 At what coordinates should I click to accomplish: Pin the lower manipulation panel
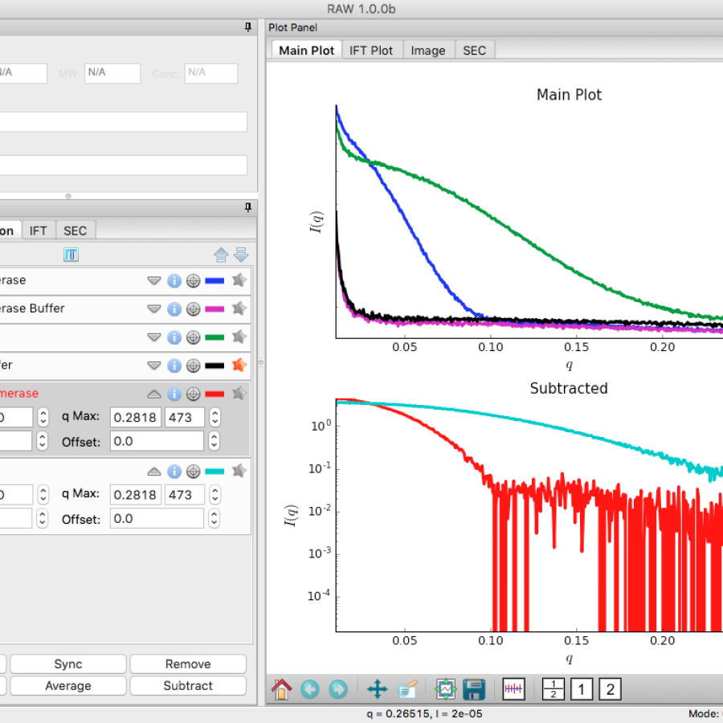[248, 207]
